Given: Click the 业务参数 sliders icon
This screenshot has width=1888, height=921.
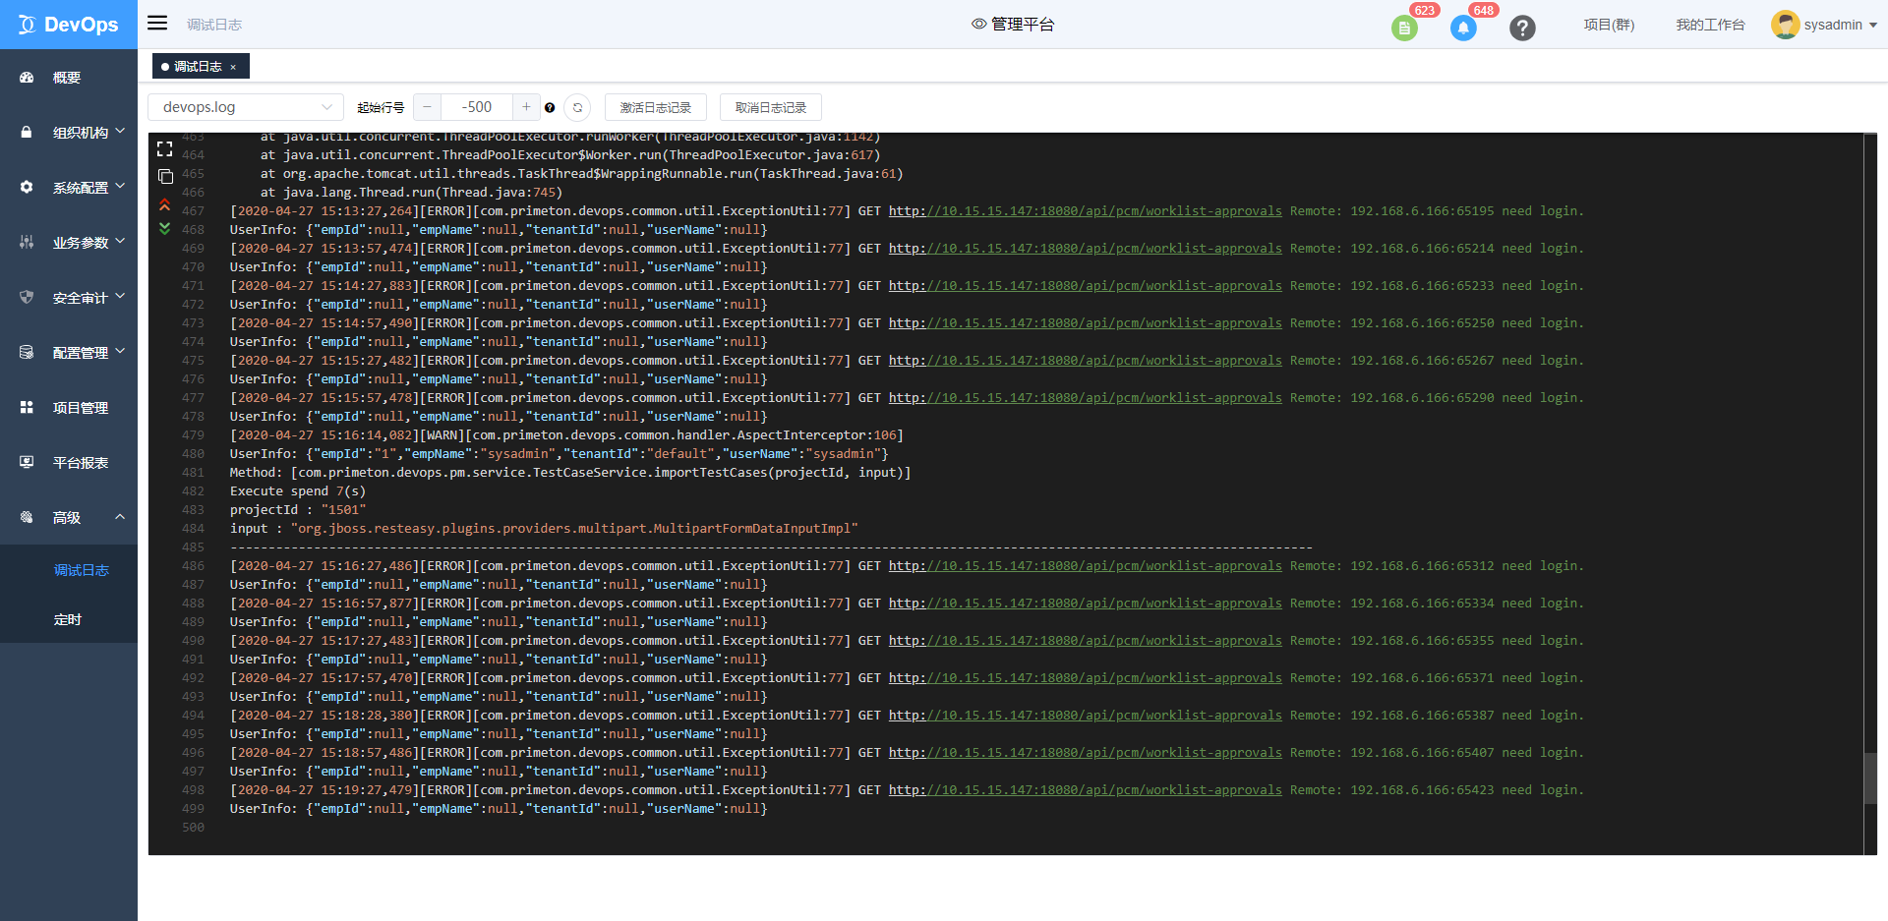Looking at the screenshot, I should point(27,242).
